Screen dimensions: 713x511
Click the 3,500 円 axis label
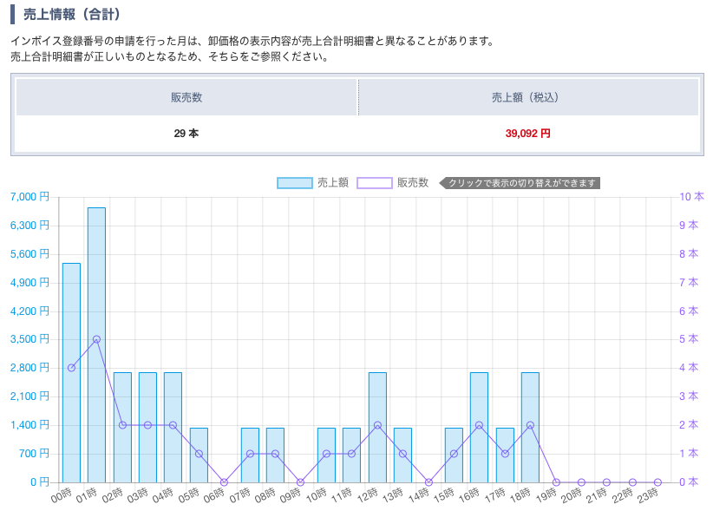click(x=29, y=339)
